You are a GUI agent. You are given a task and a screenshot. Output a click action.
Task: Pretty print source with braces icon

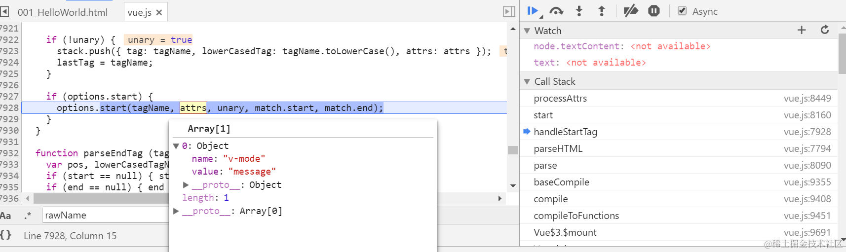click(5, 235)
